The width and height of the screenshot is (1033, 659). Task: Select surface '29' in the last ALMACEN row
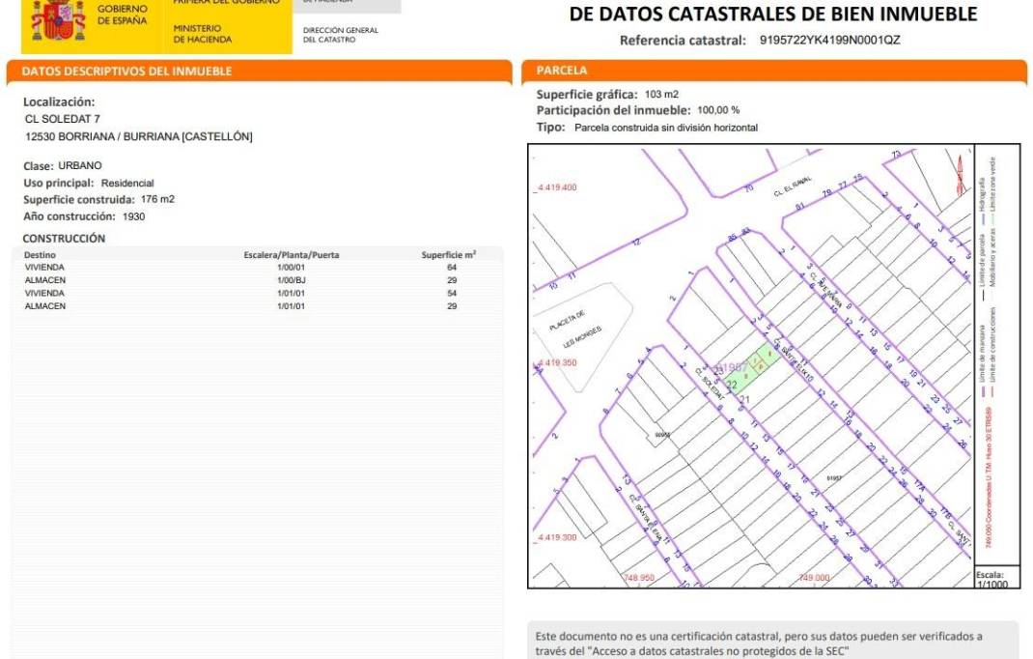[x=452, y=306]
